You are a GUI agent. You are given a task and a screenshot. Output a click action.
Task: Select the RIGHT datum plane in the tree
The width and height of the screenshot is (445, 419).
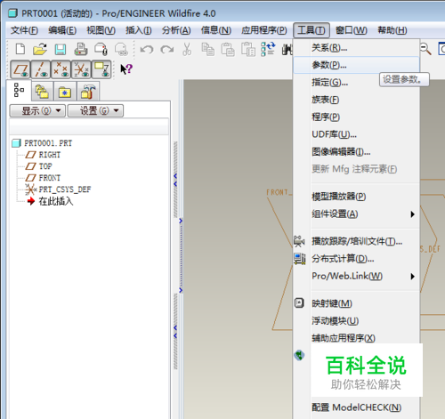coord(50,155)
